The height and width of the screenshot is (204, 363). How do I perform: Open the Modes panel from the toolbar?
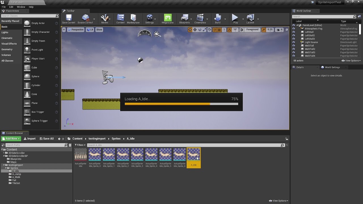[x=105, y=18]
